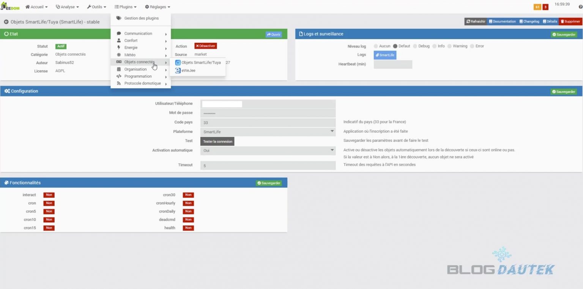Click the red Désactiver button
The width and height of the screenshot is (583, 289).
point(205,46)
